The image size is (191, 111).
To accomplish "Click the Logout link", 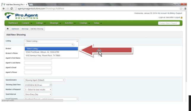I will (x=177, y=17).
